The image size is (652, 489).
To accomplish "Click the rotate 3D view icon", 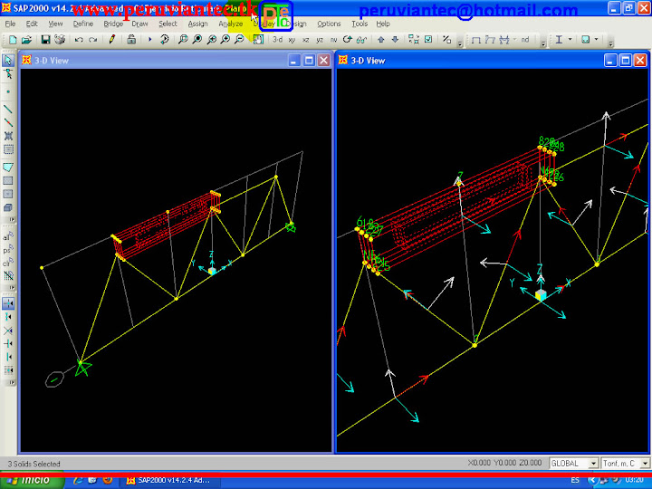I will (347, 40).
